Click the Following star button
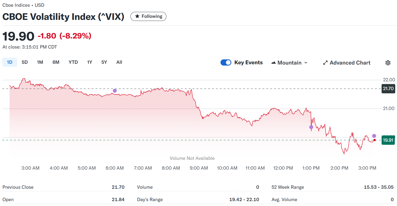397x206 pixels. [148, 16]
